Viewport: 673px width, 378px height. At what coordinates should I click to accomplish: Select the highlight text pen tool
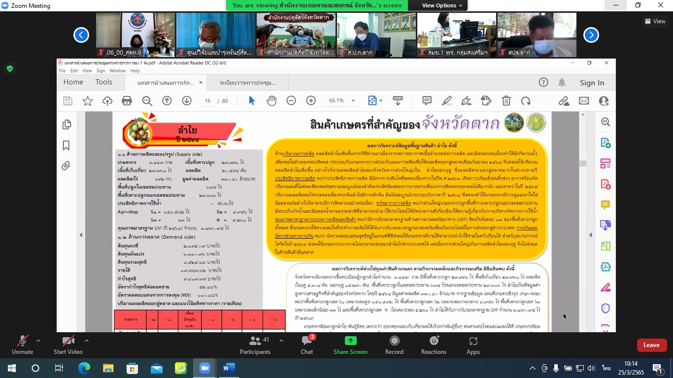(447, 100)
